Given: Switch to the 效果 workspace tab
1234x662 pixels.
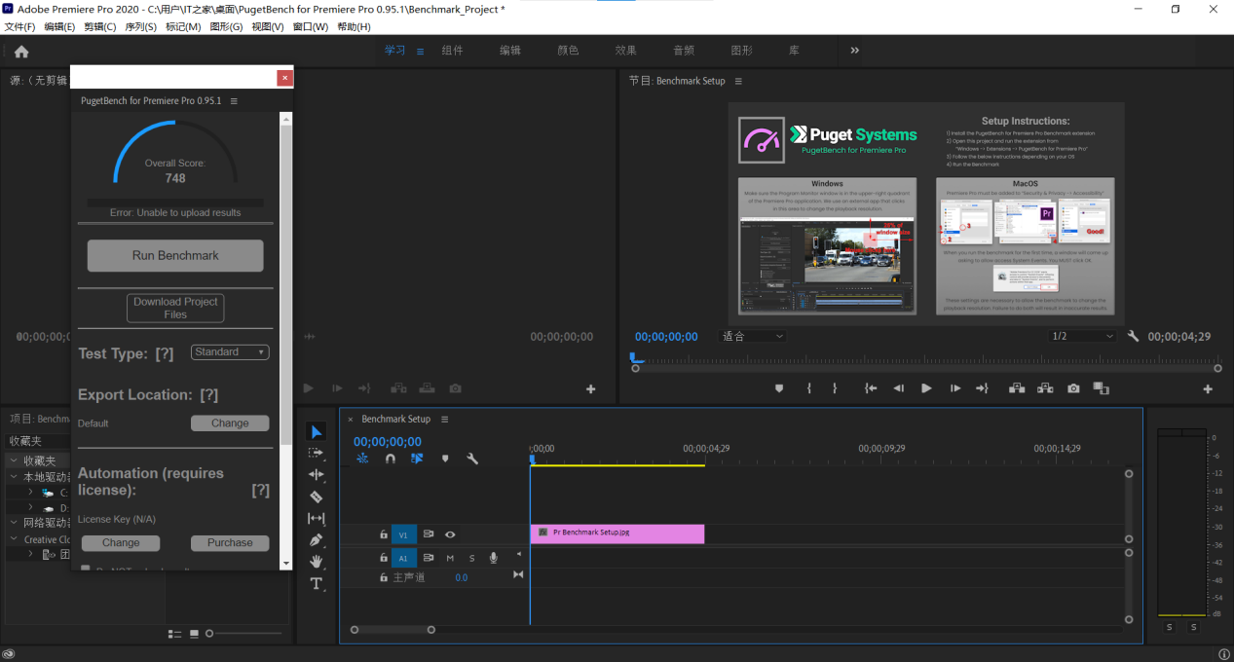Looking at the screenshot, I should click(625, 51).
